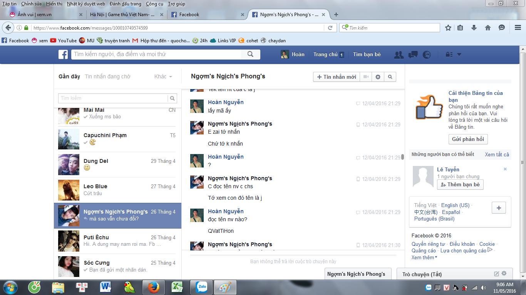The image size is (526, 295).
Task: Open Firefox bookmarks list icon
Action: coord(460,28)
